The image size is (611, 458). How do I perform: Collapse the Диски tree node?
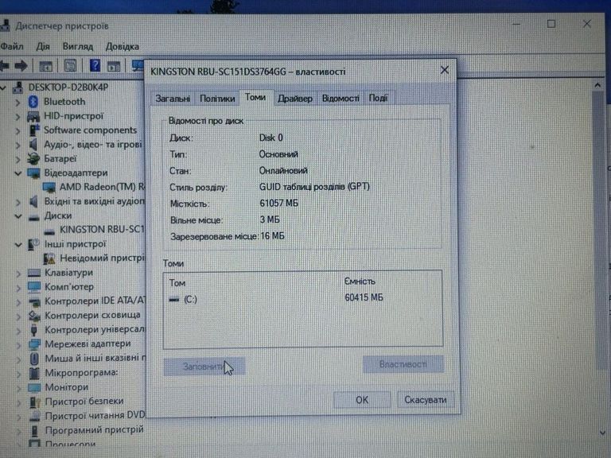(18, 215)
